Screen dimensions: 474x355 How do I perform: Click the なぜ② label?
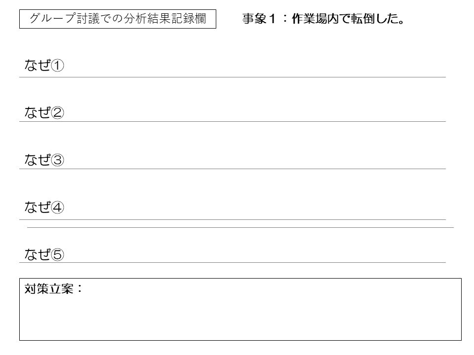tap(44, 113)
